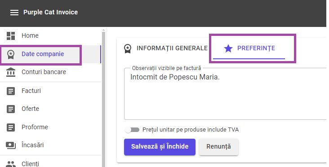The height and width of the screenshot is (167, 329).
Task: Click the Home dashboard icon
Action: coord(11,36)
